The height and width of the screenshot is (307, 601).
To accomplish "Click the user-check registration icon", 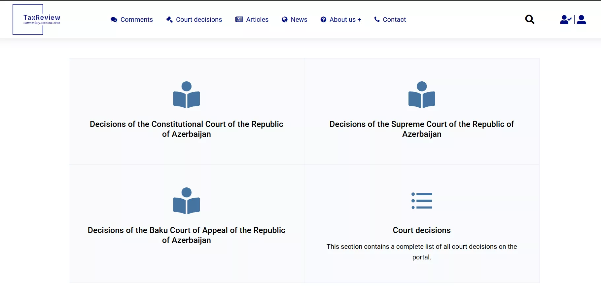I will 565,20.
